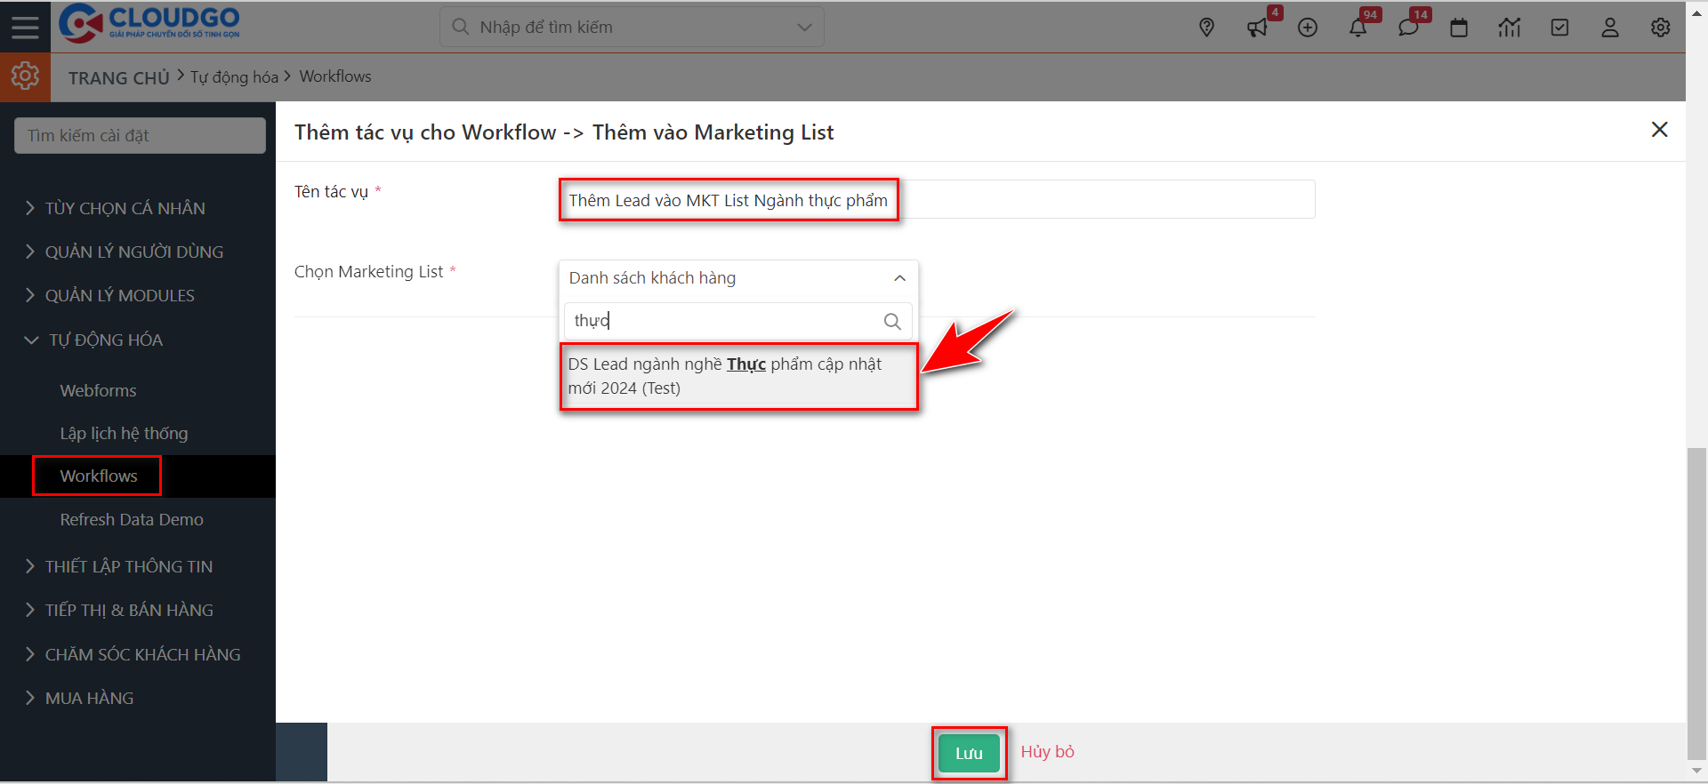Click the Hủy bỏ cancel link
This screenshot has width=1708, height=784.
click(1047, 752)
